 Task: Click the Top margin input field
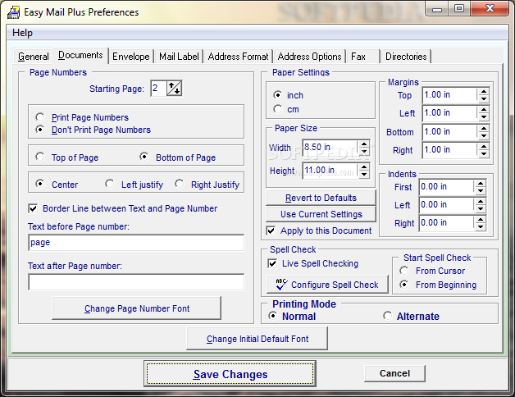pyautogui.click(x=449, y=95)
